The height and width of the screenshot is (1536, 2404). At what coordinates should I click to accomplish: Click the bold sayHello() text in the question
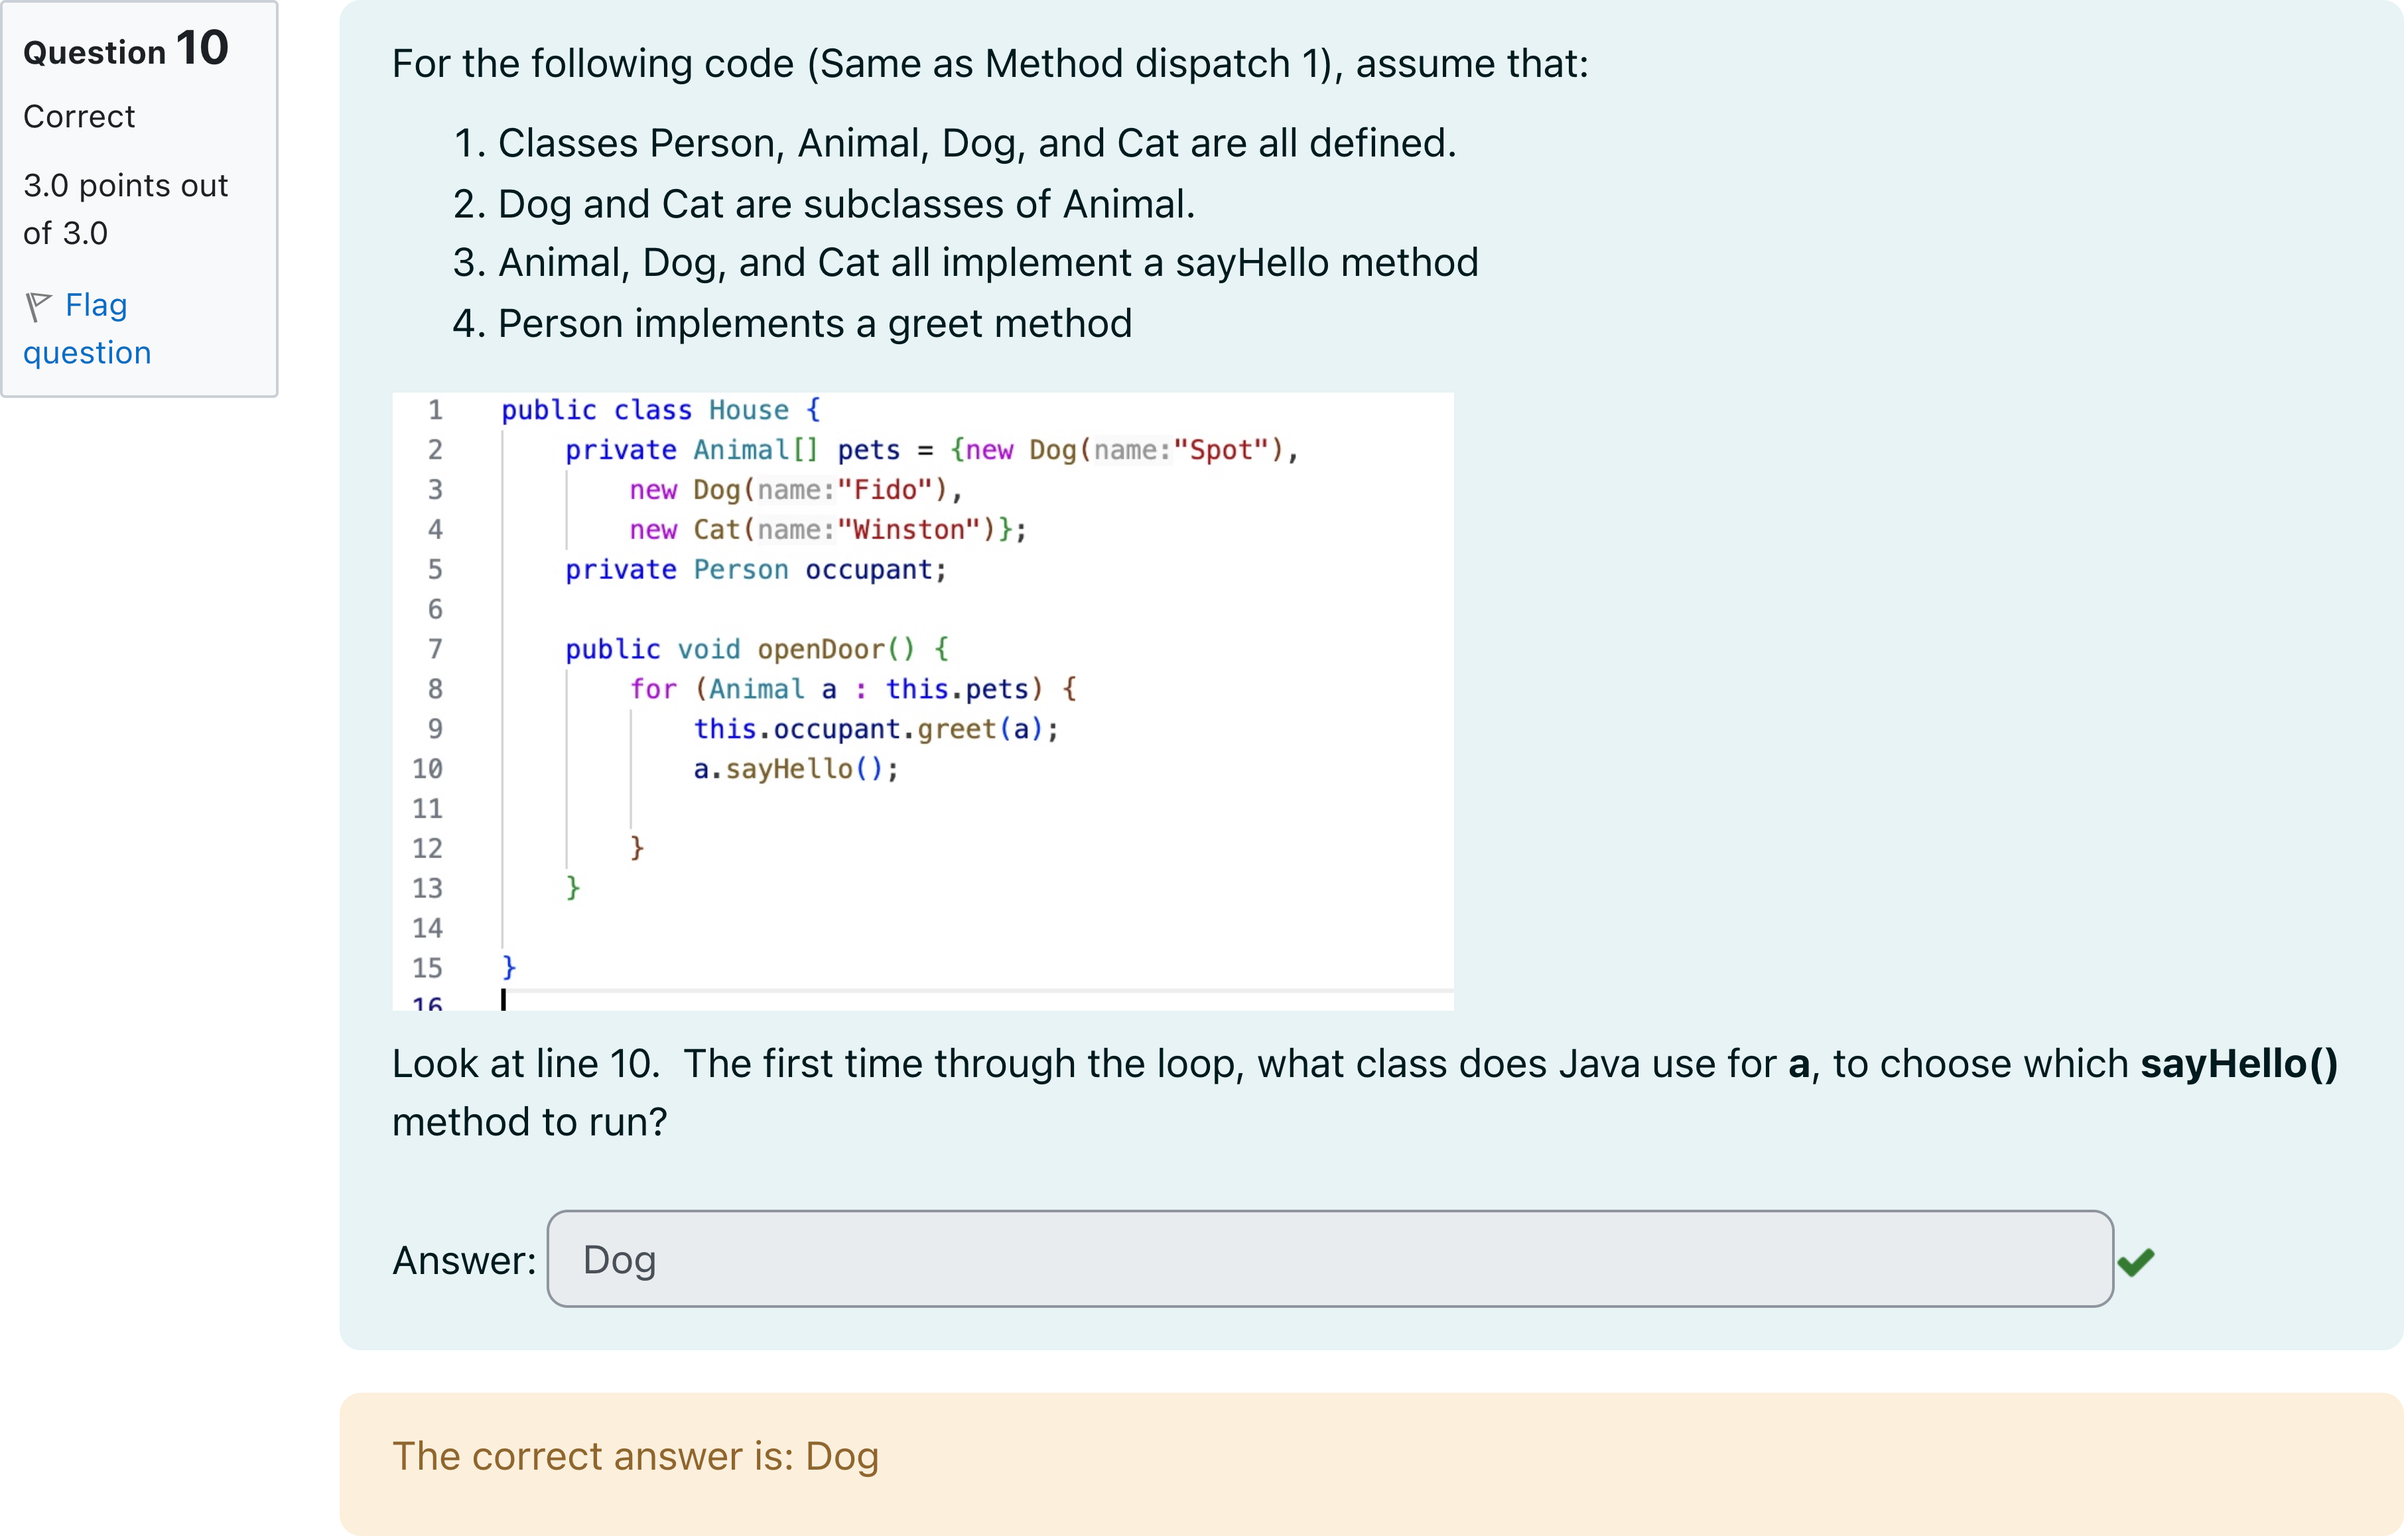(x=2238, y=1064)
